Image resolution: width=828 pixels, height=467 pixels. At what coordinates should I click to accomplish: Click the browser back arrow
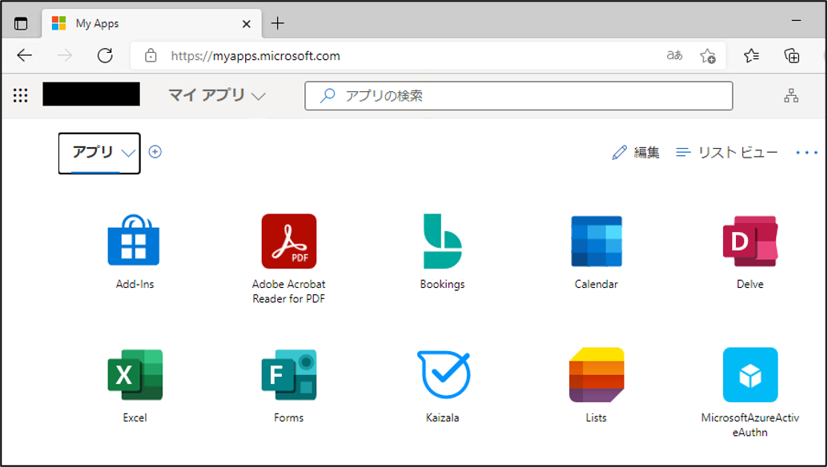[x=25, y=55]
